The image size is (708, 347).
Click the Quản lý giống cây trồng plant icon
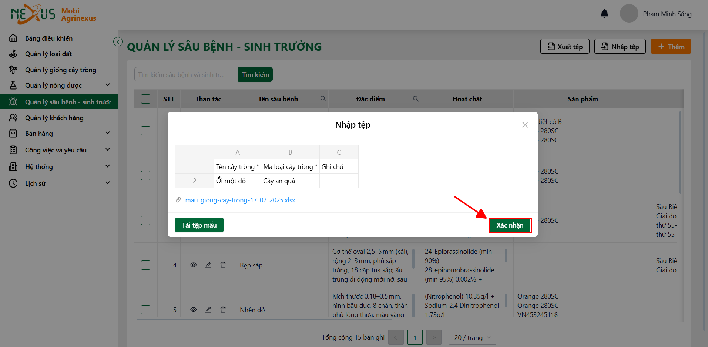tap(13, 70)
